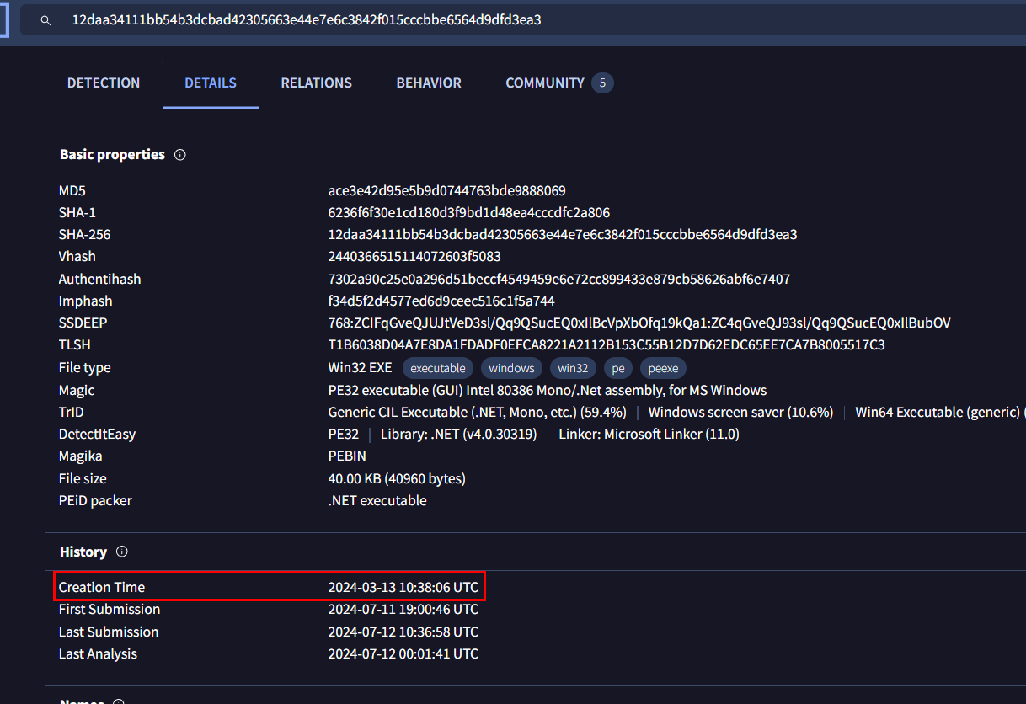1026x704 pixels.
Task: Select the Details tab
Action: point(211,83)
